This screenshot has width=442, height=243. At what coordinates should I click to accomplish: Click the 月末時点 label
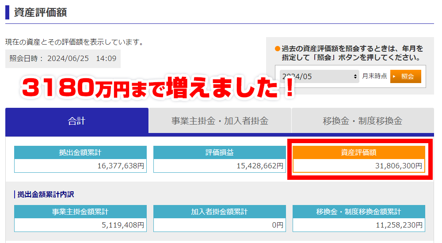click(374, 76)
